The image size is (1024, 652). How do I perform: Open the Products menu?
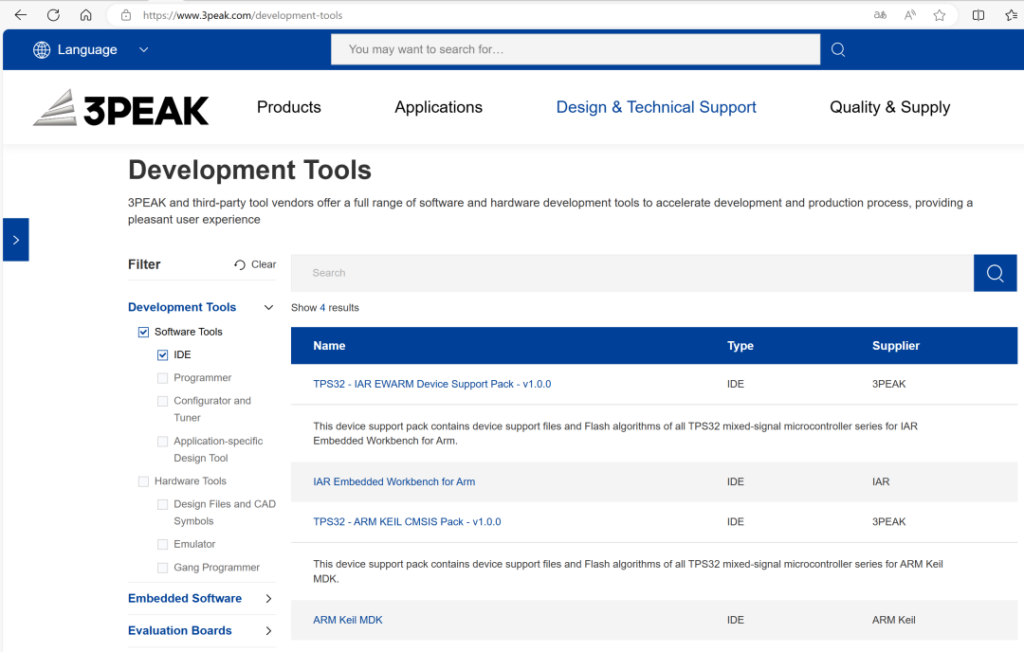[x=289, y=107]
